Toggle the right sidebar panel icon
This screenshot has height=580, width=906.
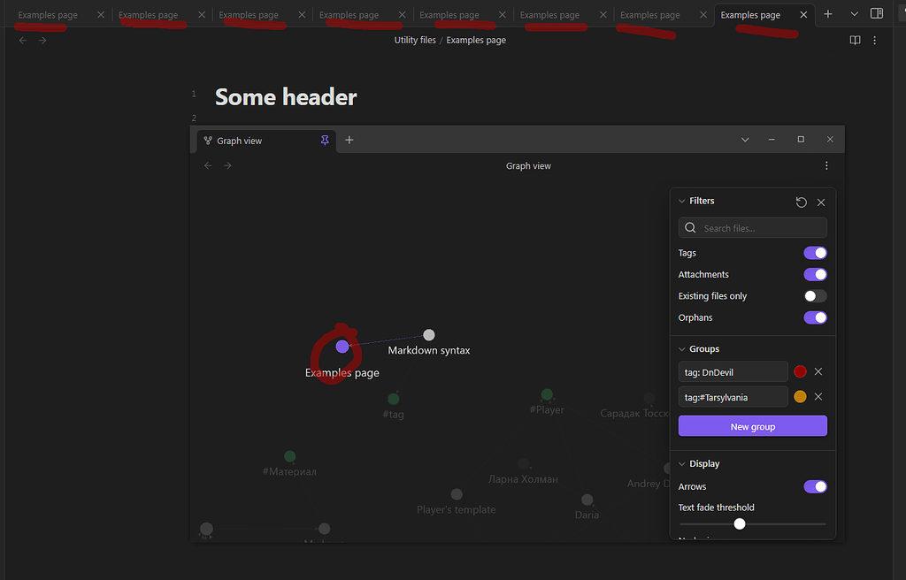click(x=877, y=14)
